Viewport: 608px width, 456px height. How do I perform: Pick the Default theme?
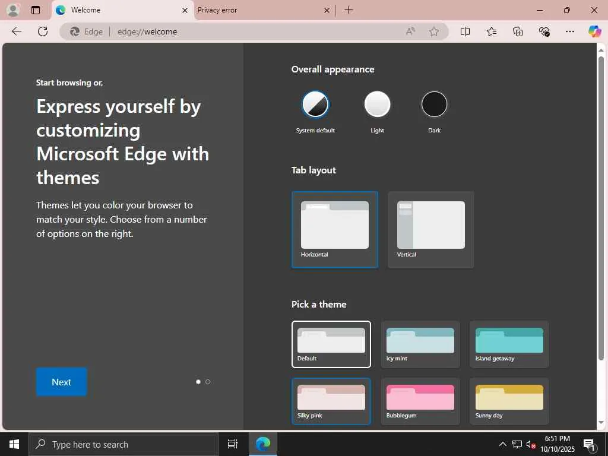[331, 344]
